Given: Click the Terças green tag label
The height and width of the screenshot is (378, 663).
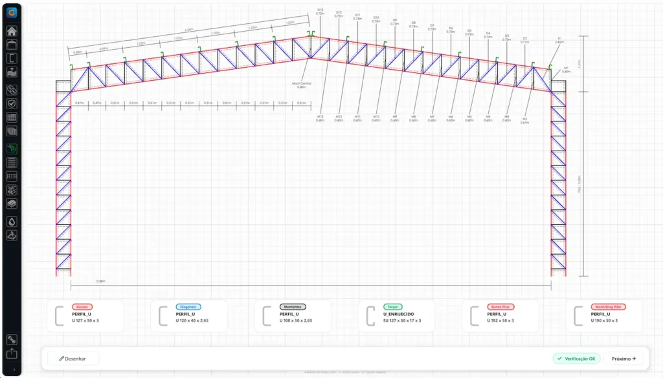Looking at the screenshot, I should point(393,307).
